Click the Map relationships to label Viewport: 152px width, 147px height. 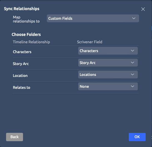tap(26, 19)
